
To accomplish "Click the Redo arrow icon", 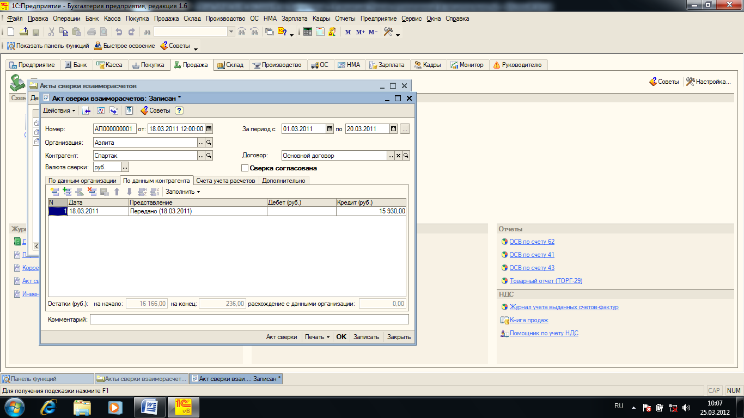I will point(132,32).
